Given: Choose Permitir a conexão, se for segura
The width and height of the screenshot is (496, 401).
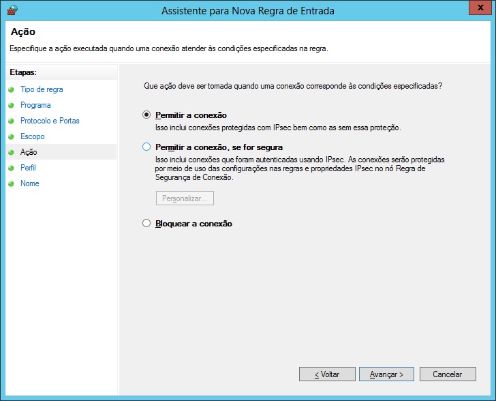Looking at the screenshot, I should click(146, 147).
